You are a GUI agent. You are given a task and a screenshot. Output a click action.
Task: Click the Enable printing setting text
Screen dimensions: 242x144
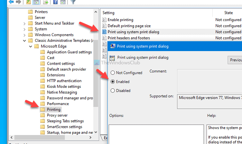(120, 20)
